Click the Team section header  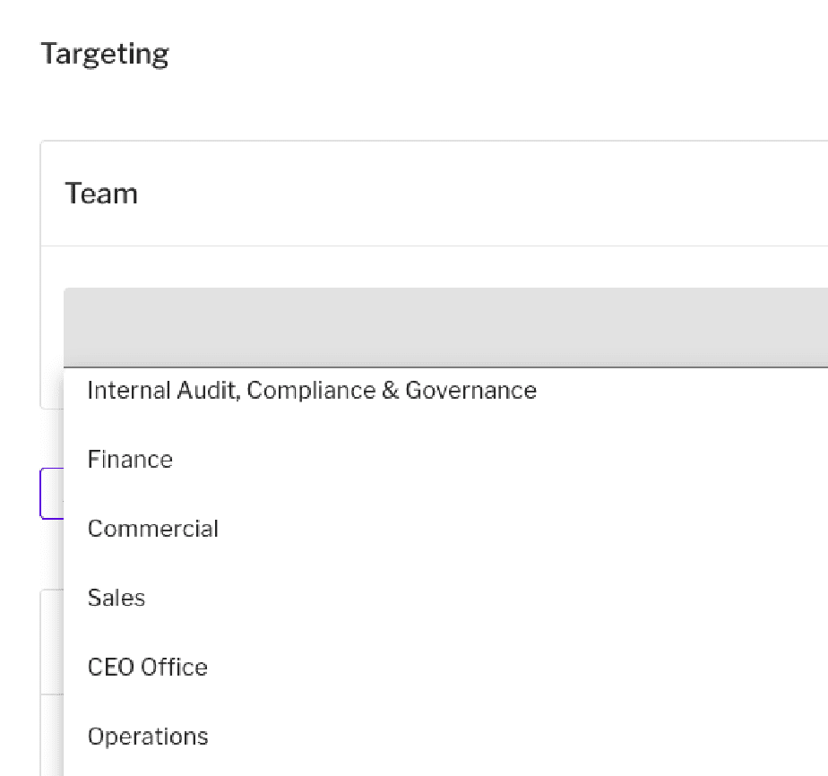pyautogui.click(x=101, y=194)
